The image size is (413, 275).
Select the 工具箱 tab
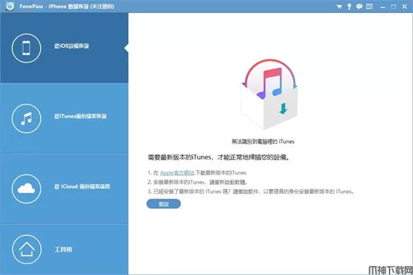tap(64, 250)
